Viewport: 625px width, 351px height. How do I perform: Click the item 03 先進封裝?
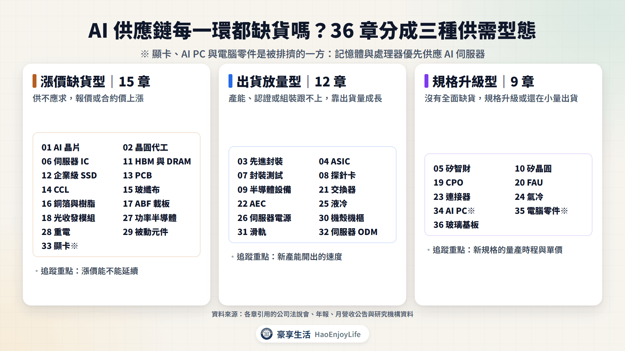coord(260,162)
